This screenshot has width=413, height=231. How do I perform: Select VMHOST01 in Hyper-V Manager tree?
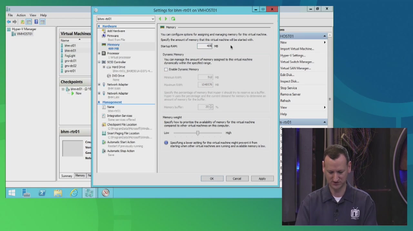coord(25,34)
